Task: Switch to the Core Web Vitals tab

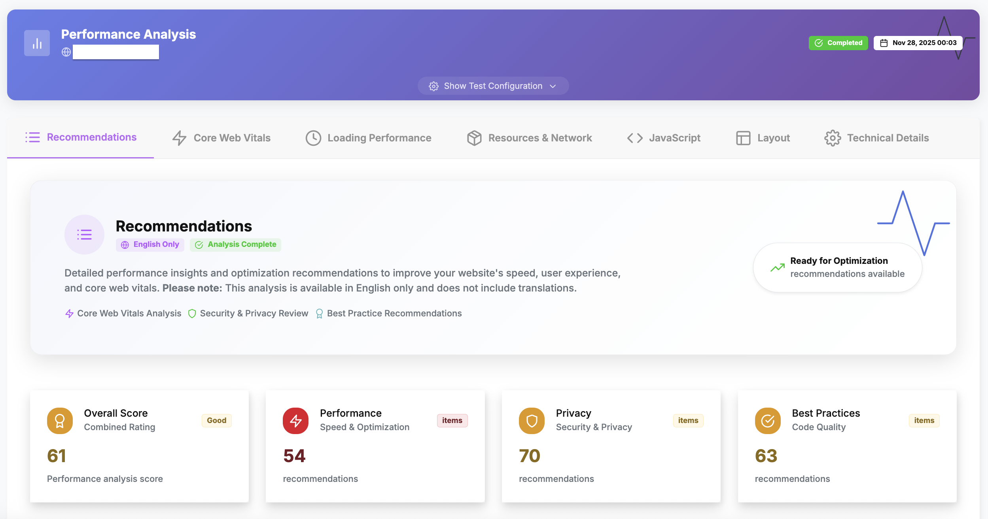Action: tap(221, 138)
